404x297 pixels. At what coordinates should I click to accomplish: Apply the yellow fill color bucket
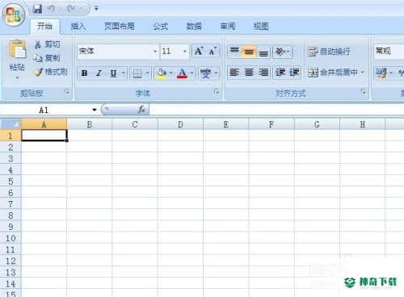(x=162, y=73)
